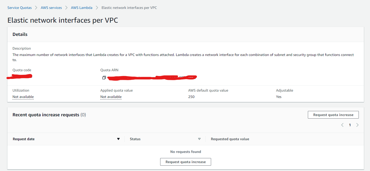370x171 pixels.
Task: Click the Details panel heading
Action: pos(20,34)
